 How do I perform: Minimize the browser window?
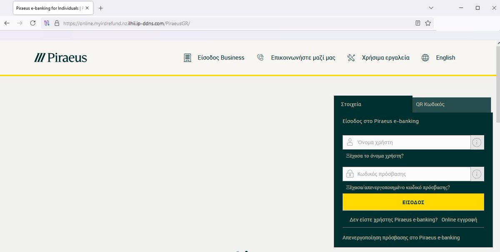(x=461, y=8)
